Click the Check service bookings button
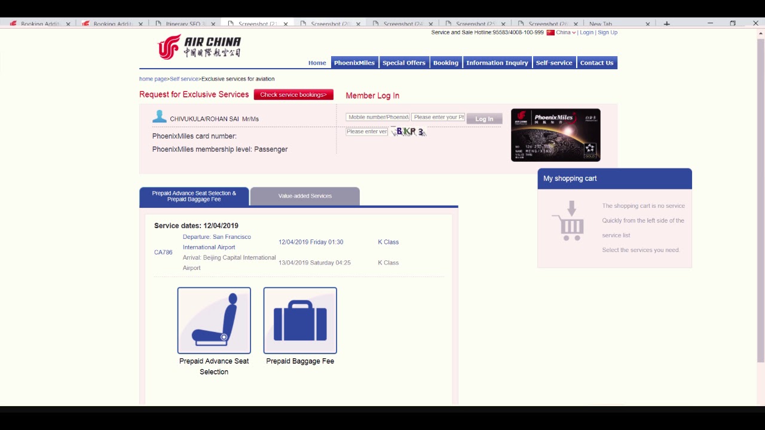The width and height of the screenshot is (765, 430). click(x=293, y=94)
